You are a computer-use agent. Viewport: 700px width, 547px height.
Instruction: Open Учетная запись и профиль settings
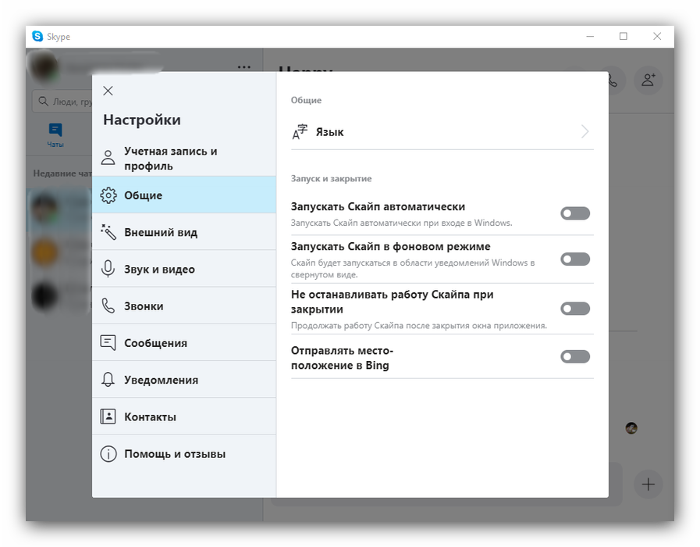point(184,158)
